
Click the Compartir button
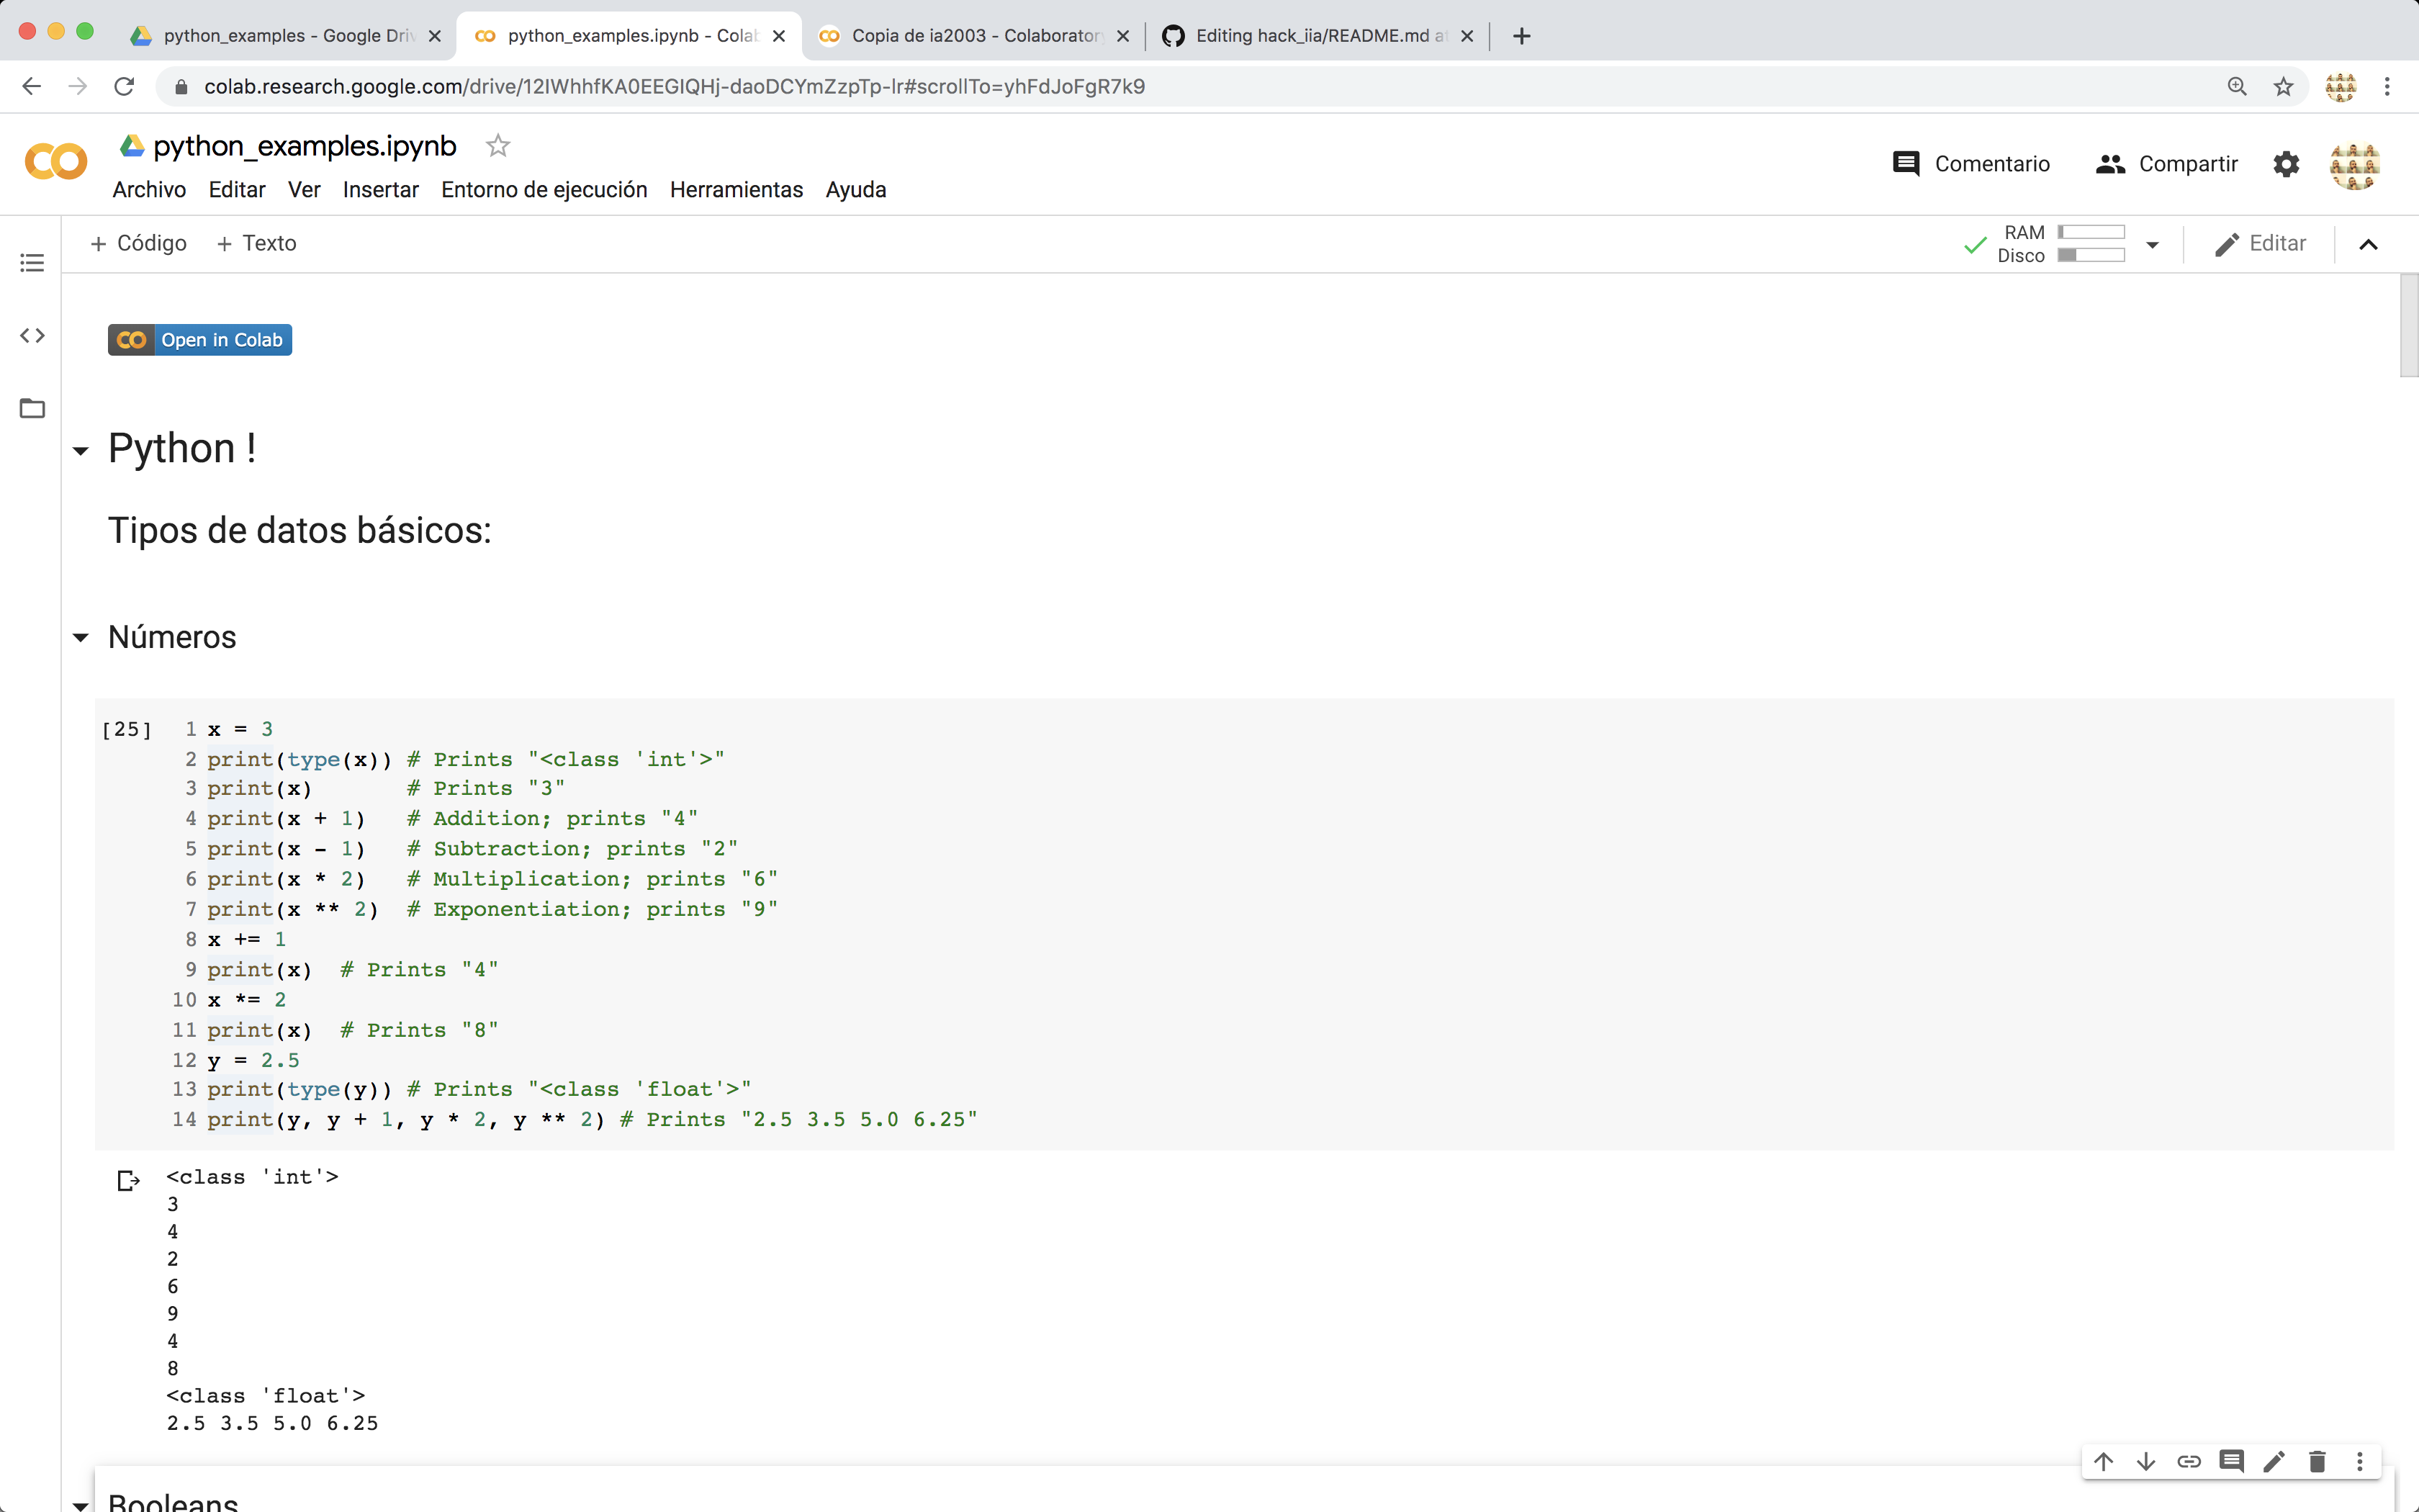coord(2167,164)
